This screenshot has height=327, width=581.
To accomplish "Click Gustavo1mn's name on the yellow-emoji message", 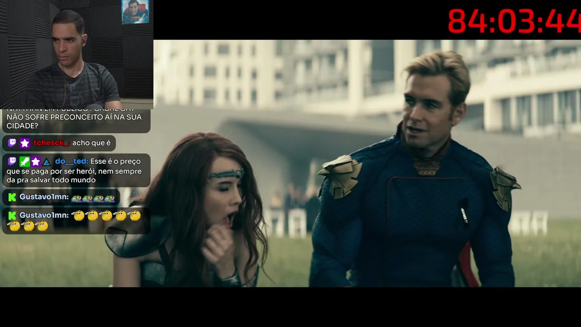I will (44, 215).
